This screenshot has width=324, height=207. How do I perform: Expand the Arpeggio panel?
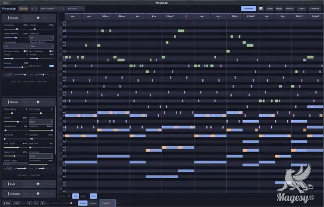point(5,194)
